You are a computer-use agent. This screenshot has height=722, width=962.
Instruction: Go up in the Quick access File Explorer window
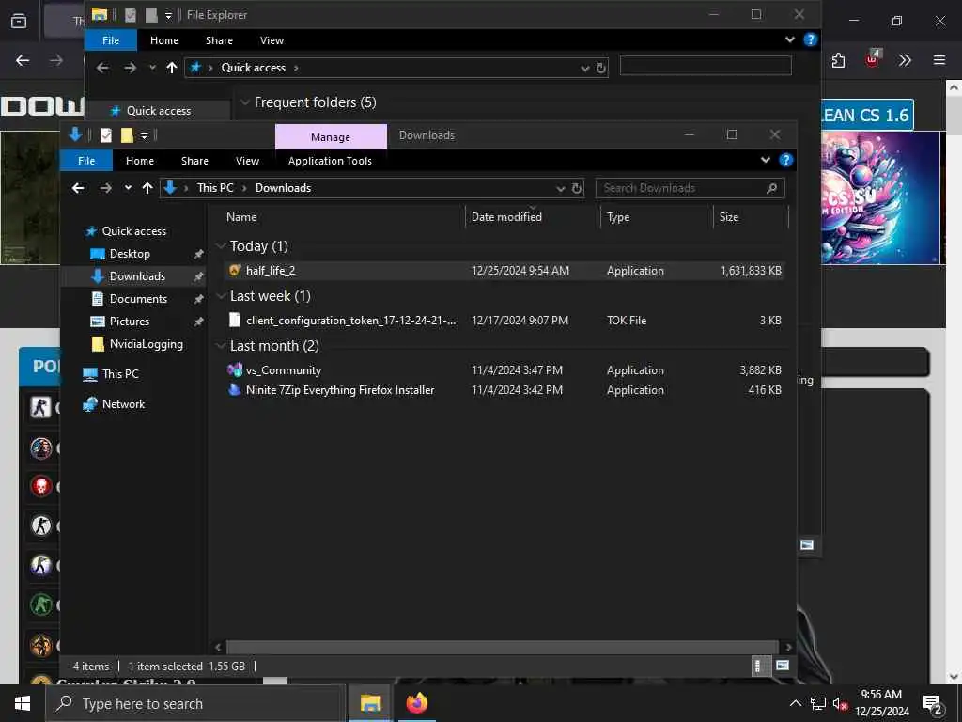click(172, 68)
